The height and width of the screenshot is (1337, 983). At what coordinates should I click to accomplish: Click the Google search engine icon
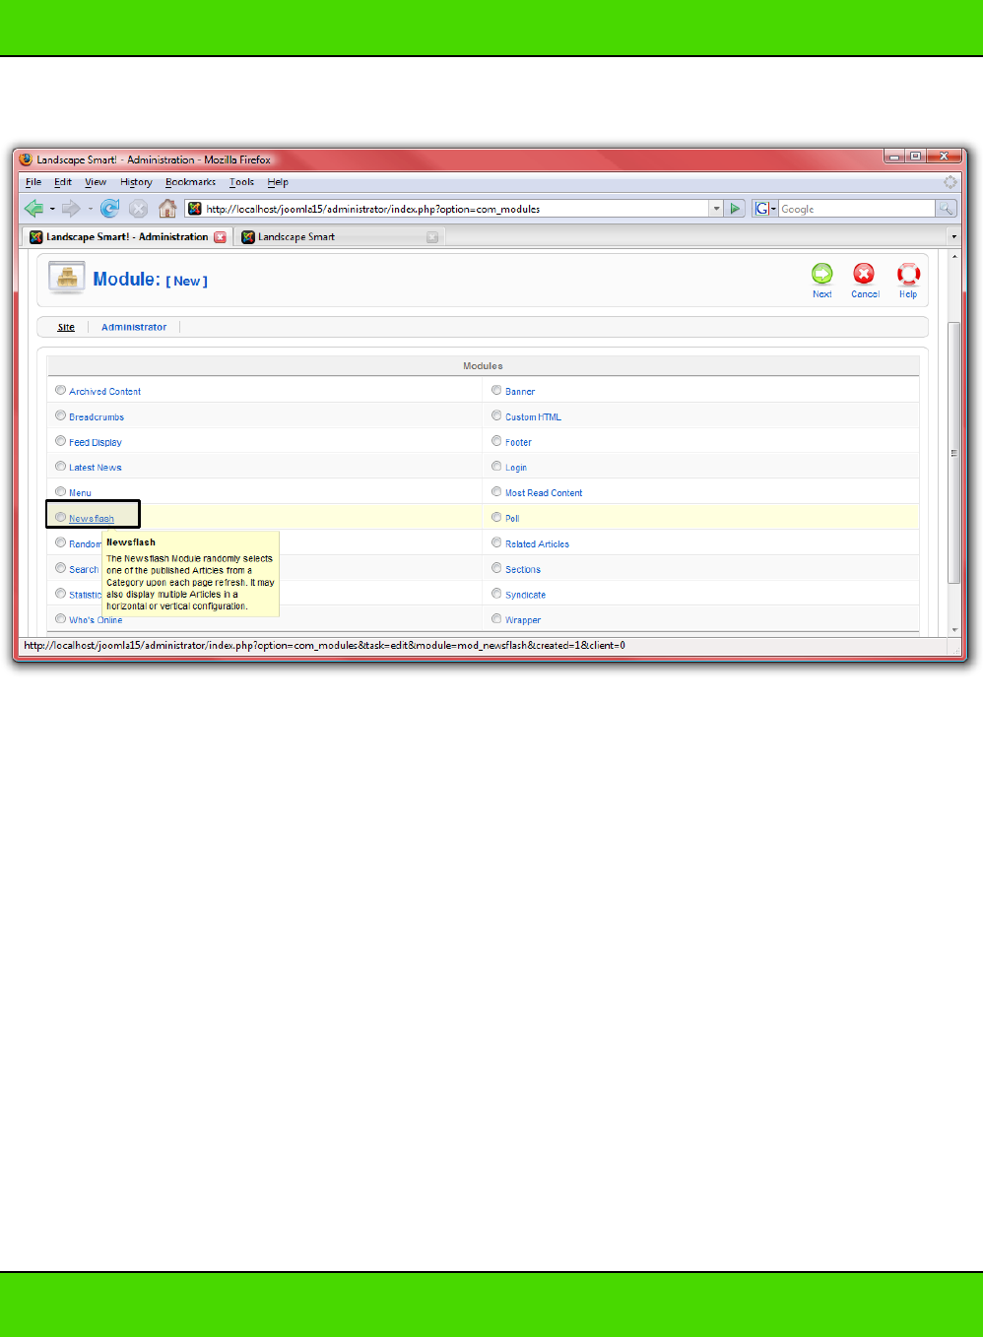pyautogui.click(x=761, y=209)
